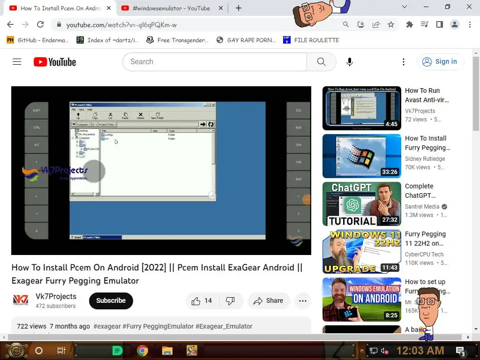Dislike the video with thumbs down
This screenshot has width=480, height=360.
(x=230, y=301)
